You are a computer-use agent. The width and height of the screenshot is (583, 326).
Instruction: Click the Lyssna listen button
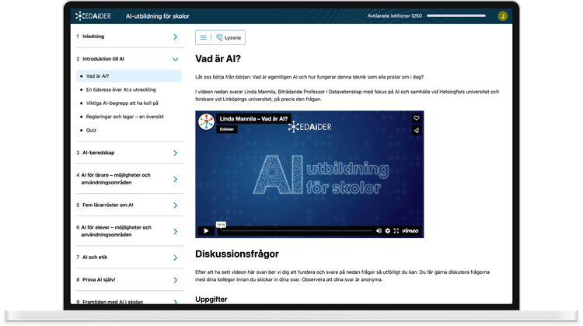tap(229, 37)
